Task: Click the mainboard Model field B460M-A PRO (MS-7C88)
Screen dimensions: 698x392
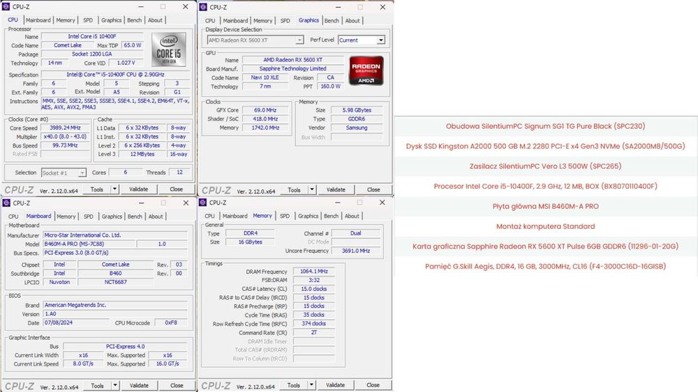Action: click(x=89, y=244)
